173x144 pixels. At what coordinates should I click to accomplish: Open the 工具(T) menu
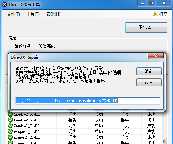pyautogui.click(x=33, y=14)
